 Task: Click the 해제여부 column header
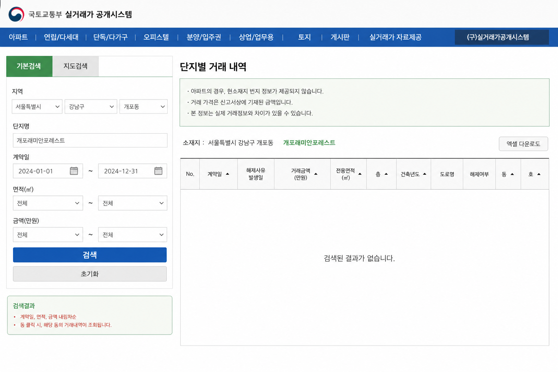click(479, 174)
